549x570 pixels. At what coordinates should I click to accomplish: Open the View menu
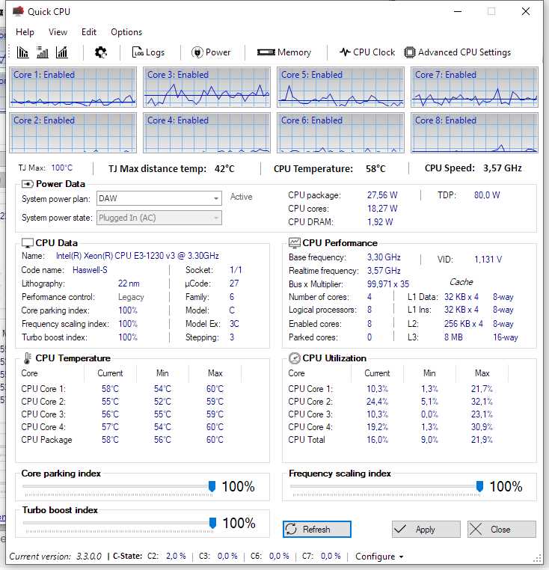click(58, 32)
